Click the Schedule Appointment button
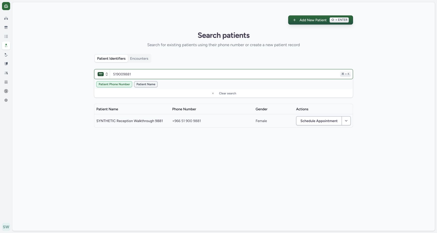This screenshot has height=233, width=437. point(319,121)
